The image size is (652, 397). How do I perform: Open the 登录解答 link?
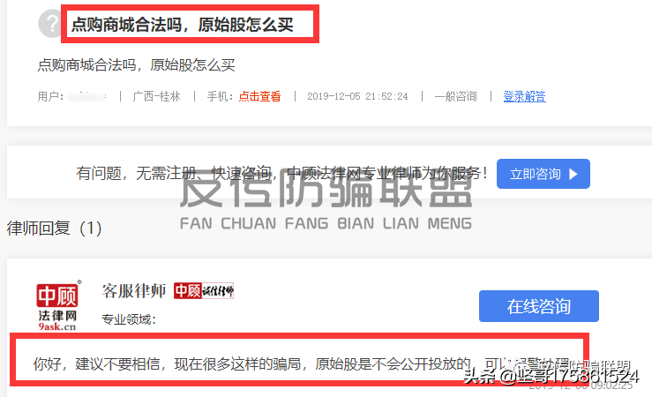pyautogui.click(x=524, y=96)
